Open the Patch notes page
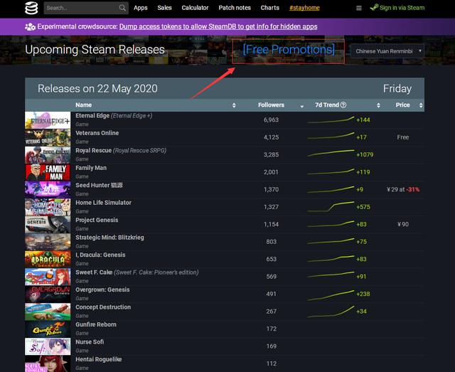The height and width of the screenshot is (372, 455). [x=235, y=8]
